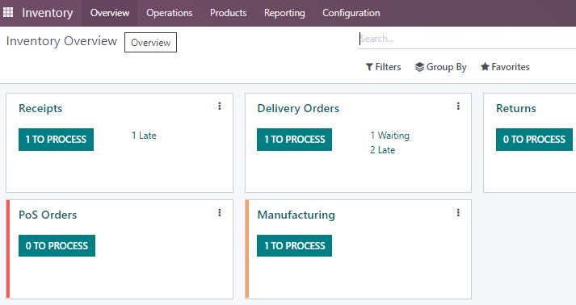Viewport: 576px width, 305px height.
Task: Open the Configuration menu
Action: pos(351,13)
